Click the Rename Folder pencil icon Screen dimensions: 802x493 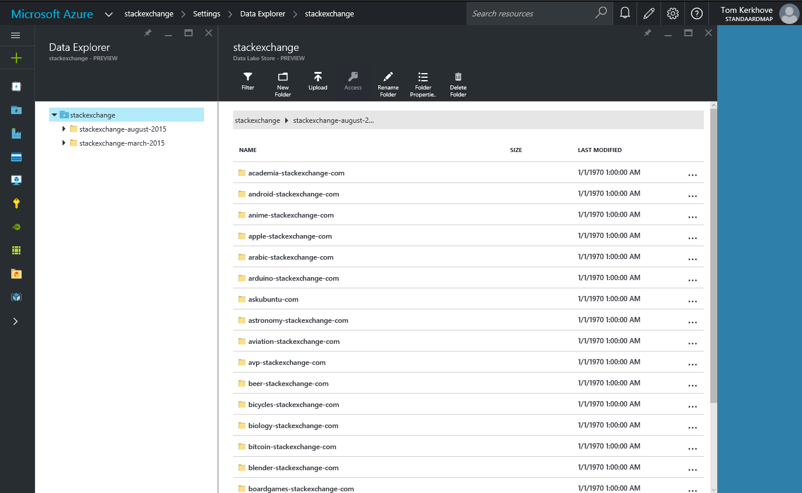(388, 82)
